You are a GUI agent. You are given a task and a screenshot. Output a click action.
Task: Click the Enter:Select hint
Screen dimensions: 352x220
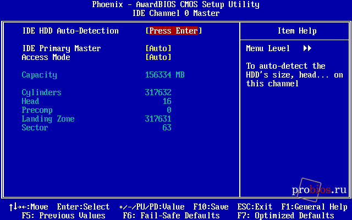pos(83,207)
